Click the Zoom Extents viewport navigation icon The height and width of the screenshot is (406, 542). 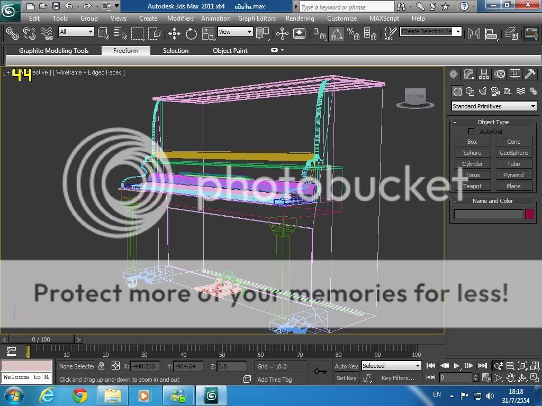522,366
